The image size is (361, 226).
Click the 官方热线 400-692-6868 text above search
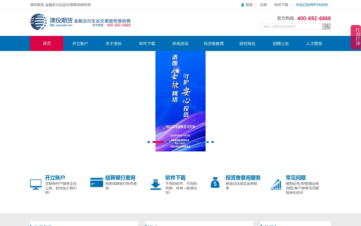(x=304, y=18)
